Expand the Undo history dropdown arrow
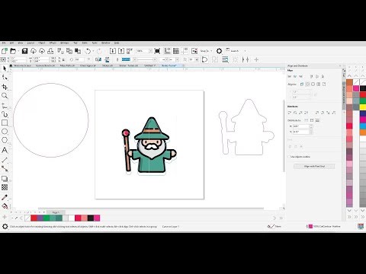The height and width of the screenshot is (274, 366). [93, 51]
